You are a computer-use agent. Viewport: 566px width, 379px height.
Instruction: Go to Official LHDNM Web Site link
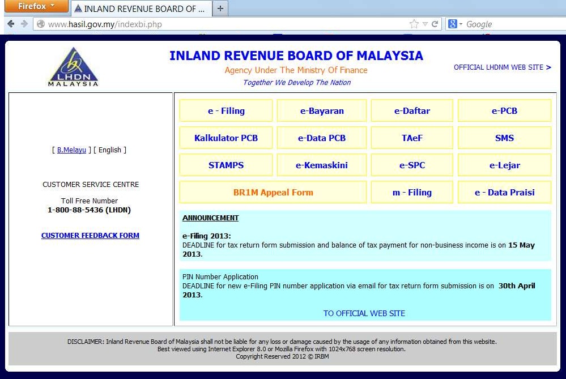(x=502, y=67)
